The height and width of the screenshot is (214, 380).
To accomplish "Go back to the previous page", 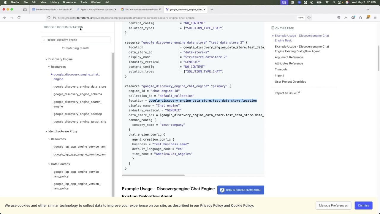I will [x=5, y=18].
